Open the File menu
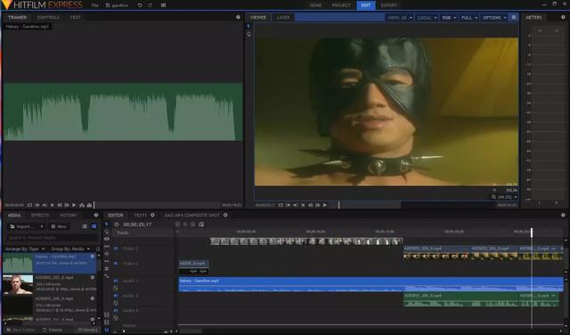570x335 pixels. click(x=95, y=5)
